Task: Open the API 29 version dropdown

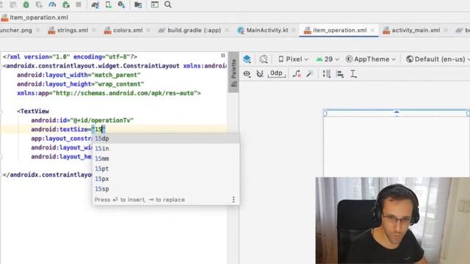Action: click(x=328, y=59)
